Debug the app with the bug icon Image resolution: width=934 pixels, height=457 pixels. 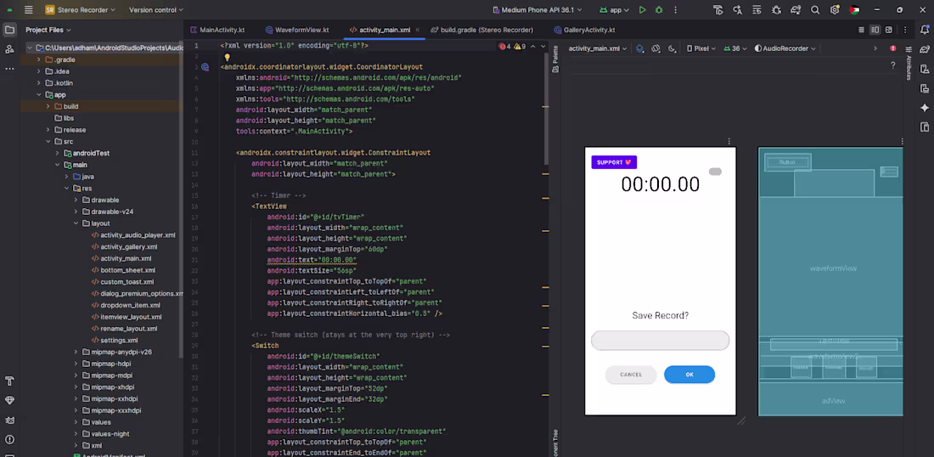point(659,9)
